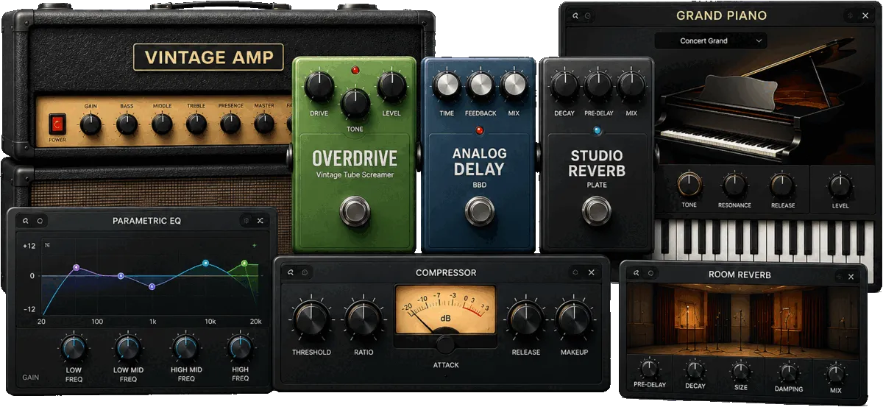The width and height of the screenshot is (883, 407).
Task: Click the Ratio knob in Compressor
Action: click(364, 319)
